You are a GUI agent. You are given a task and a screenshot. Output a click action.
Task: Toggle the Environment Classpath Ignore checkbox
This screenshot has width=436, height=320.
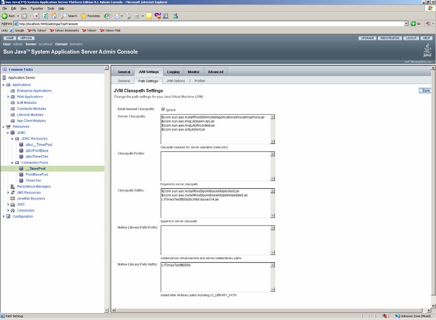(x=163, y=109)
